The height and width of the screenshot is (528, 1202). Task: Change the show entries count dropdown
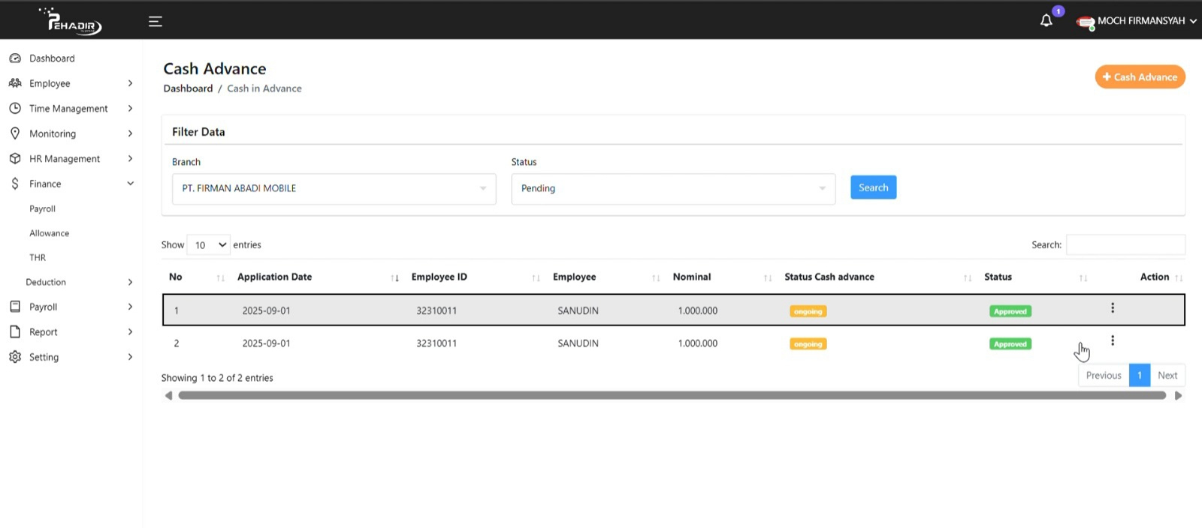[x=208, y=245]
